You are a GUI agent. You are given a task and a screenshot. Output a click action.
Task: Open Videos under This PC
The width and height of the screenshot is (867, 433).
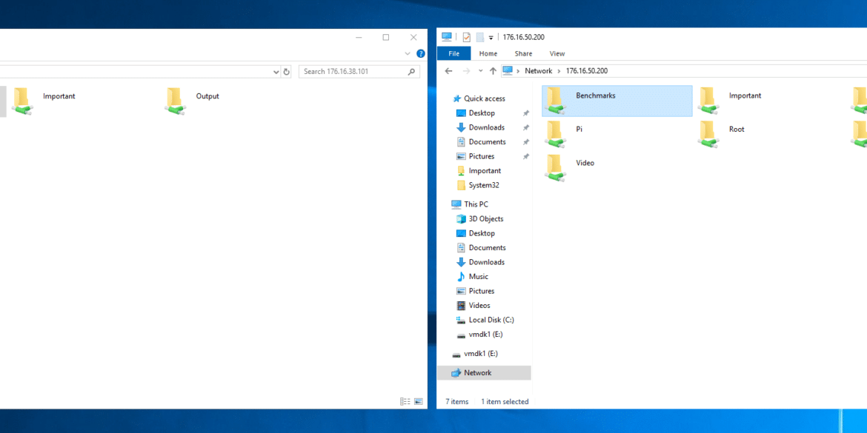479,305
